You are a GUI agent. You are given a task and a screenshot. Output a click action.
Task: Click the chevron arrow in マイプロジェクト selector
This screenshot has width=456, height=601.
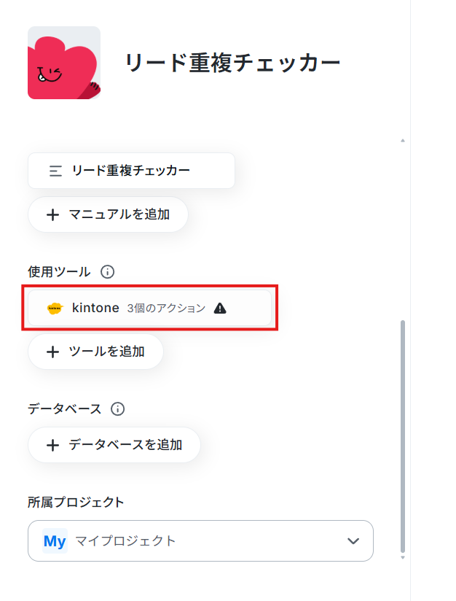353,540
